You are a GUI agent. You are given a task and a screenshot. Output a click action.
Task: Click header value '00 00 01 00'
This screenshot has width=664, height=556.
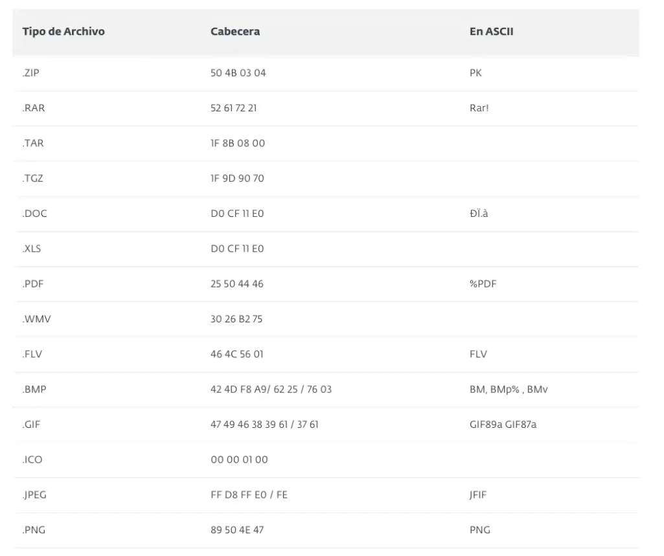tap(239, 459)
